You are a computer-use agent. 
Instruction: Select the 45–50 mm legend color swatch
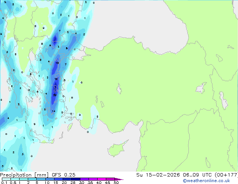tap(110, 179)
